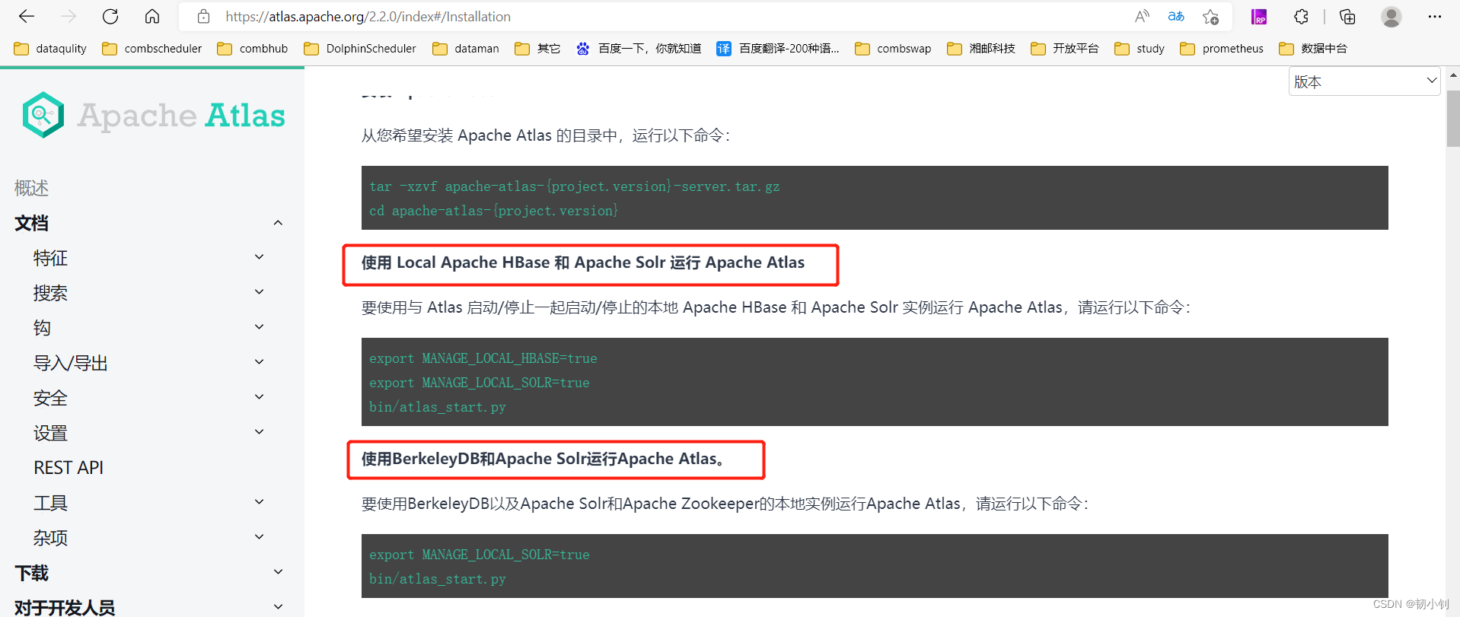Reload the current page

(x=110, y=16)
